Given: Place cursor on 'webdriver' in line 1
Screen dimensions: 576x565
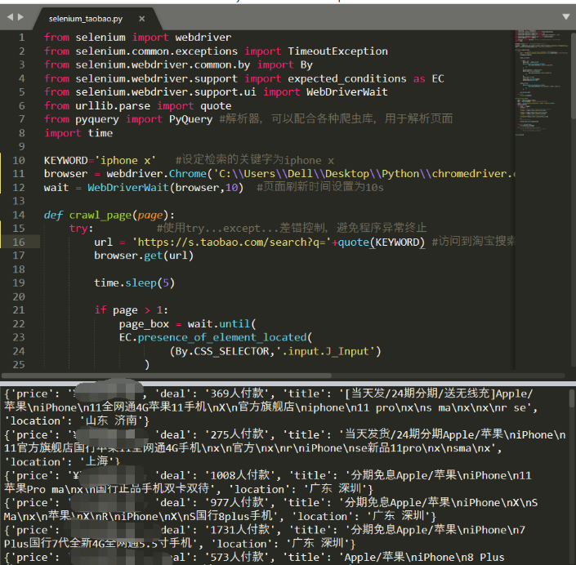Looking at the screenshot, I should (203, 38).
